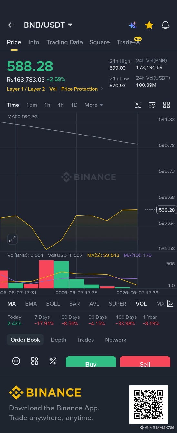Tap the Vol tag link
This screenshot has width=177, height=433.
[x=53, y=89]
